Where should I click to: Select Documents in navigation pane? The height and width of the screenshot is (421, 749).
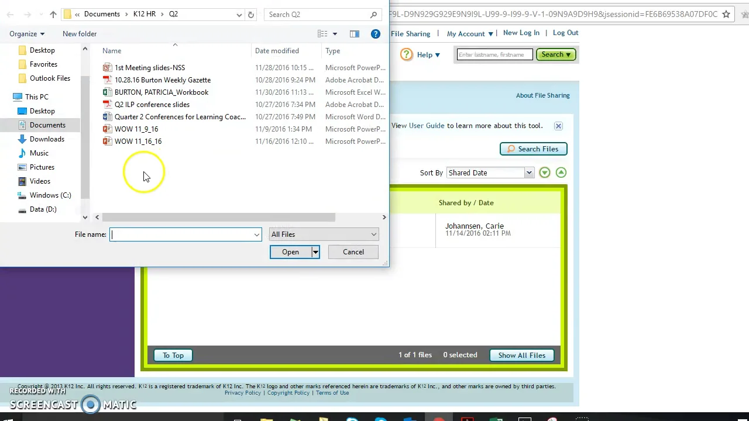tap(47, 125)
